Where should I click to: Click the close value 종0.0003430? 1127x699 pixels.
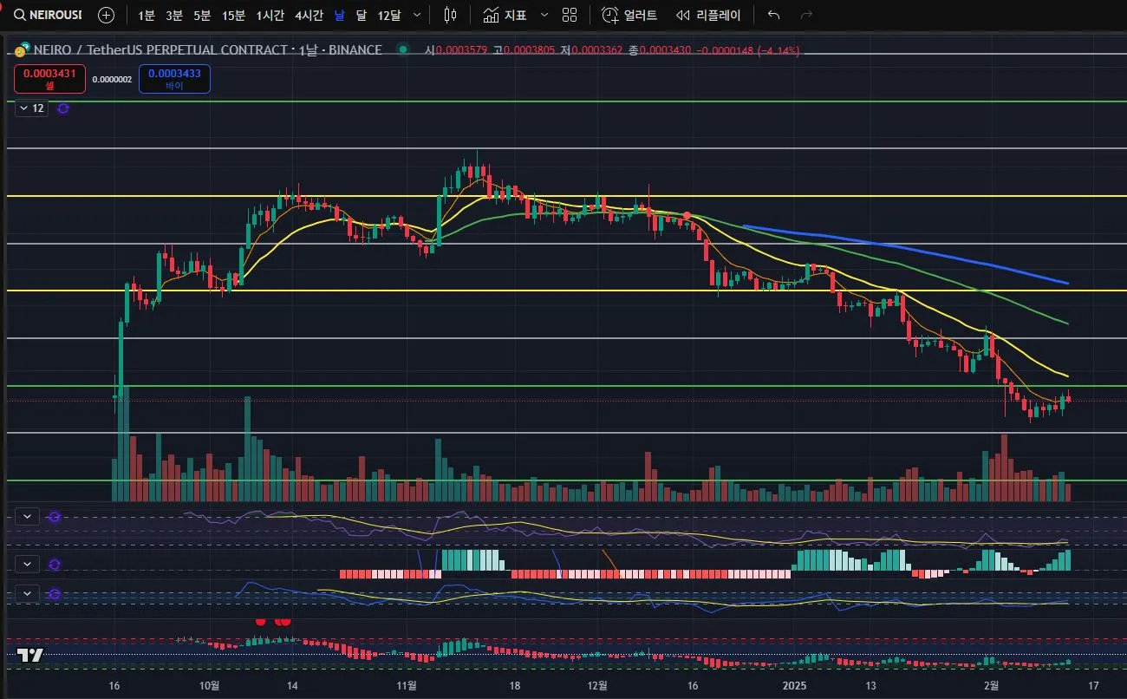click(x=659, y=50)
